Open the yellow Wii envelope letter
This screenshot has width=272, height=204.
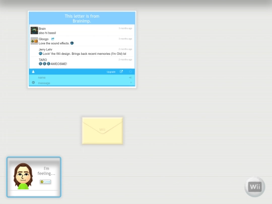[x=102, y=130]
